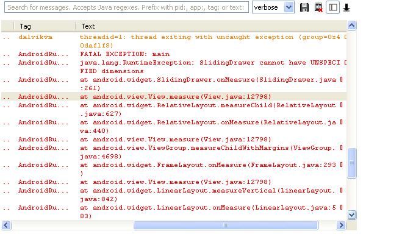Select the SlidingDrawer UNSPECIFIED dimensions error line

point(174,67)
